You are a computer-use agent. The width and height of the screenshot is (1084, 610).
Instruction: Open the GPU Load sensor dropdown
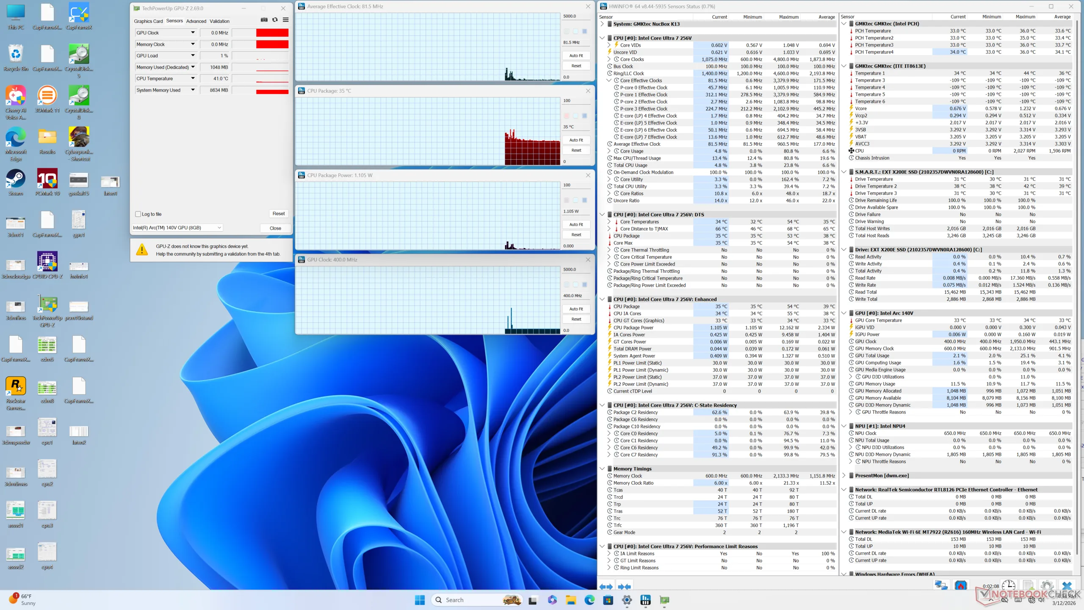click(193, 55)
